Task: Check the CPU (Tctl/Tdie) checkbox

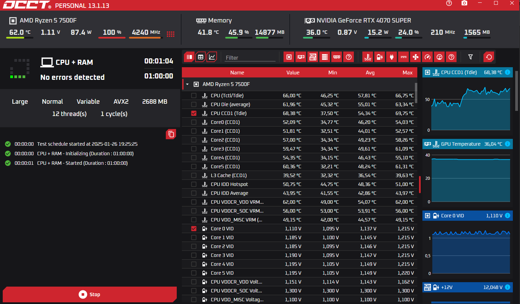Action: pos(194,96)
